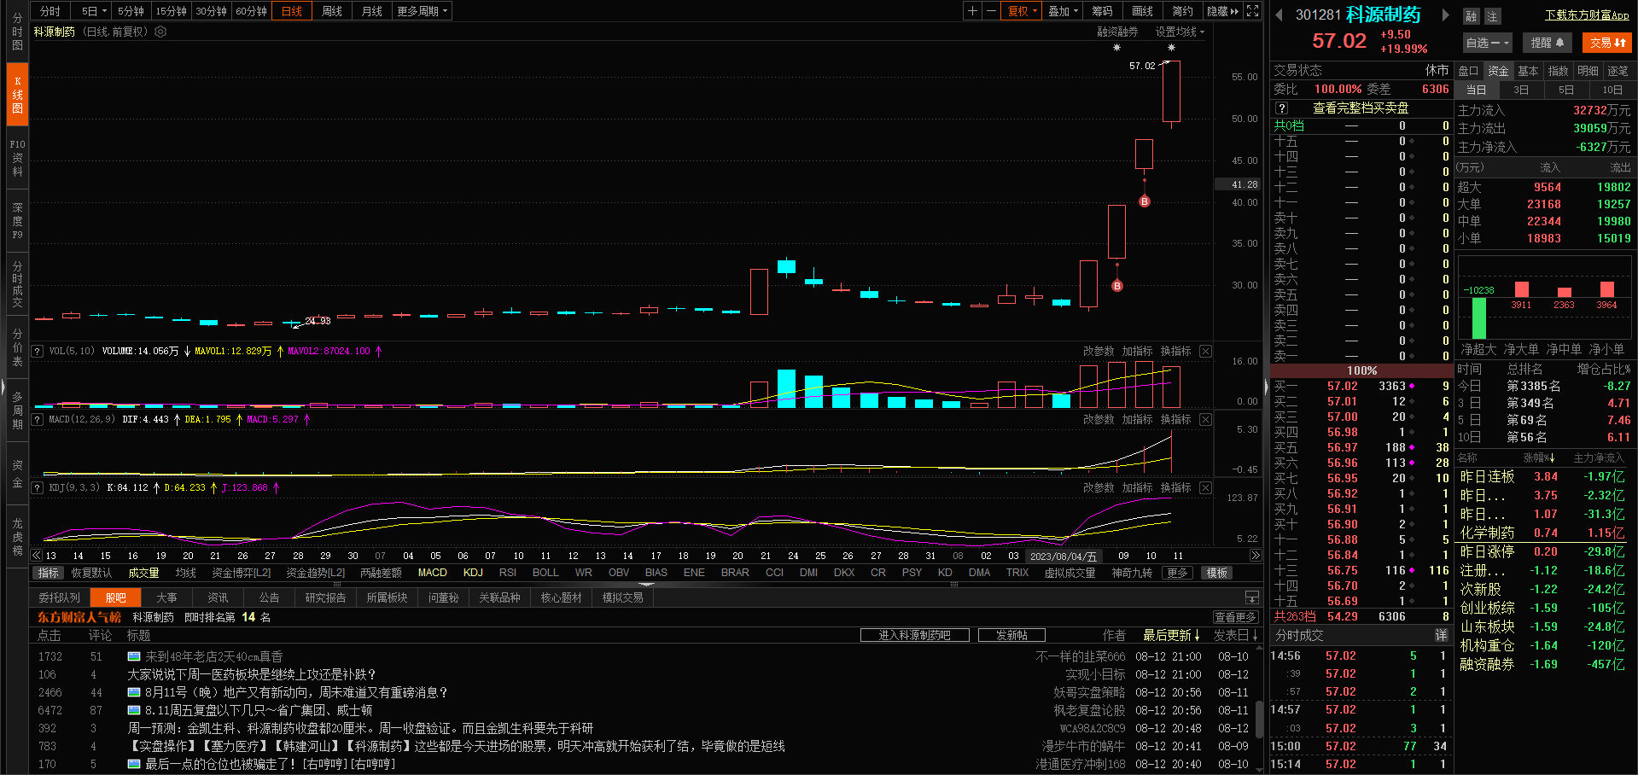The image size is (1638, 775).
Task: Close the KDJ indicator panel
Action: pos(1205,487)
